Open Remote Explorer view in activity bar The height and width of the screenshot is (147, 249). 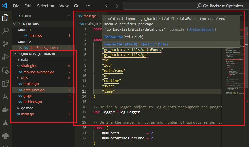pos(5,70)
